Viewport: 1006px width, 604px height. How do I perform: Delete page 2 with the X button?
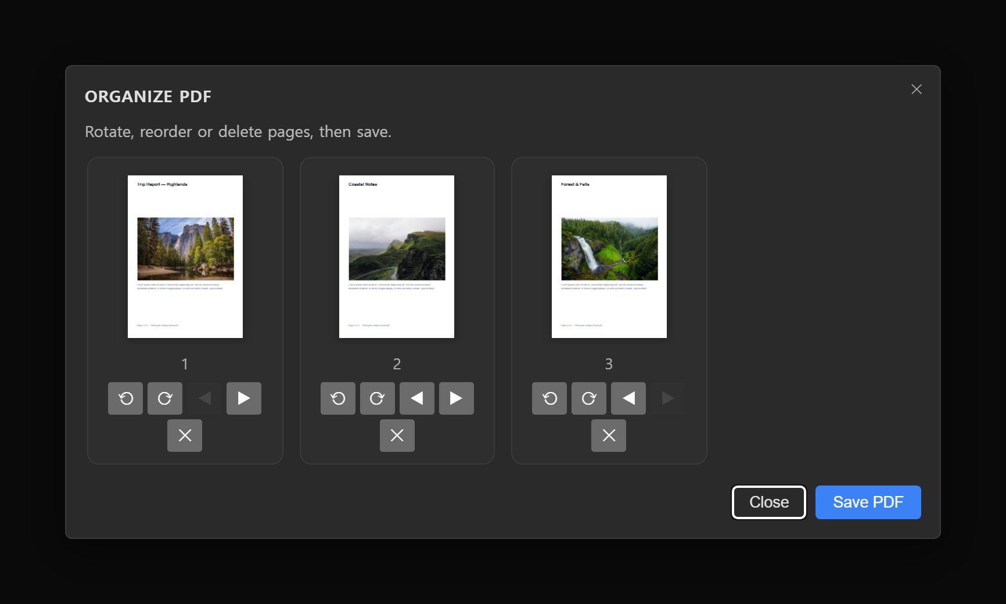pyautogui.click(x=397, y=436)
